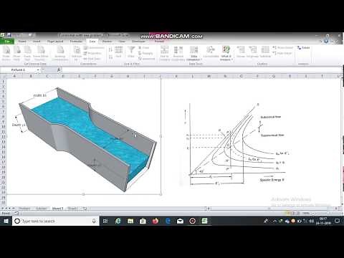
Task: Switch to the Sheet1 tab
Action: pyautogui.click(x=57, y=209)
